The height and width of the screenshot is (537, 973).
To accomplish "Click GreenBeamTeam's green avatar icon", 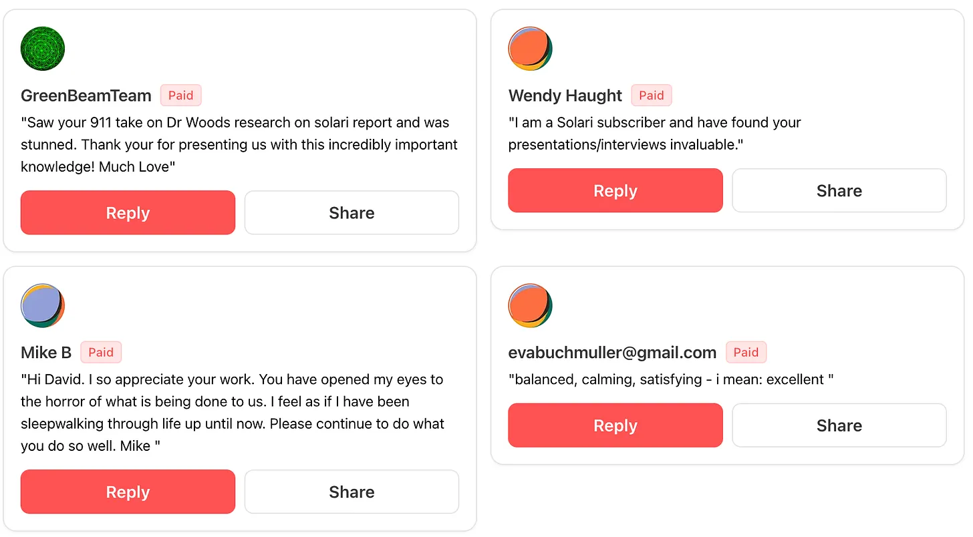I will click(43, 49).
